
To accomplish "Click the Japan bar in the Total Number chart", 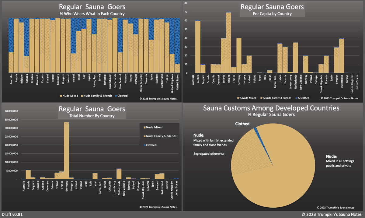I will pos(95,176).
